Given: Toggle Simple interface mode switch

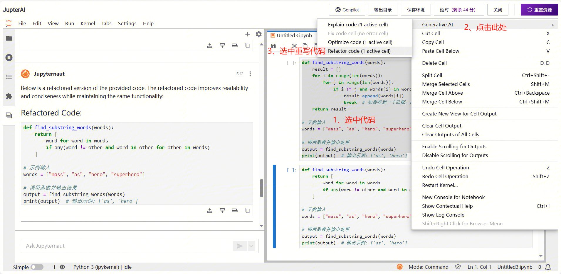Looking at the screenshot, I should pyautogui.click(x=37, y=267).
